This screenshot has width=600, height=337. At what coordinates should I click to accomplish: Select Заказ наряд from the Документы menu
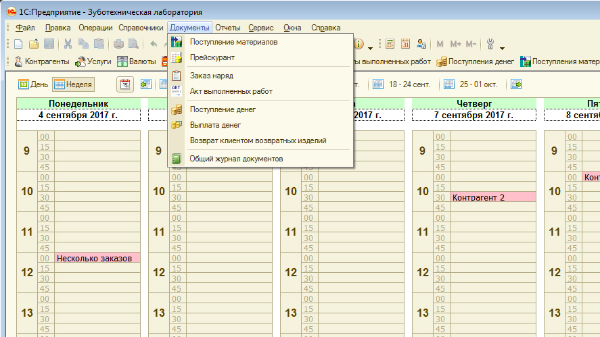point(211,76)
